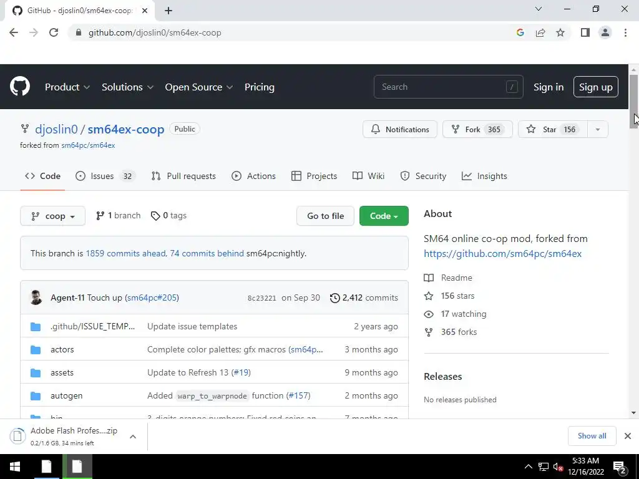Close the downloads bar
Screen dimensions: 639x479
(x=628, y=436)
